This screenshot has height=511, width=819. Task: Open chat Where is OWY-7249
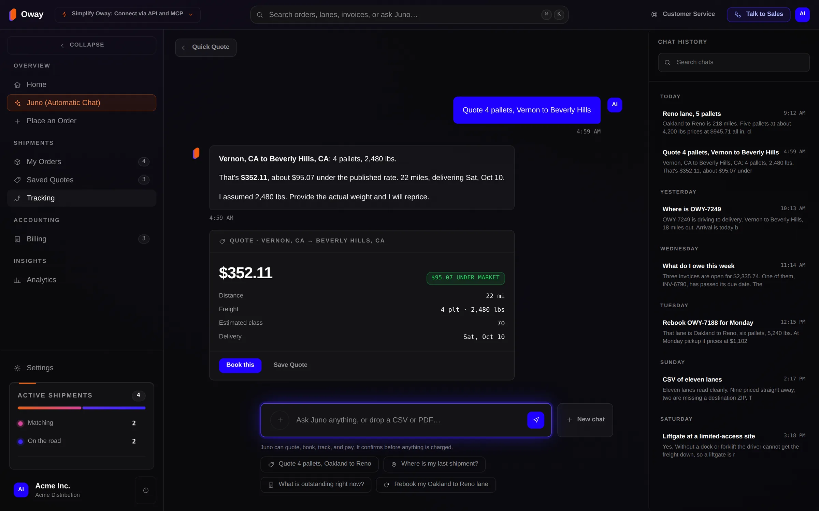coord(734,218)
